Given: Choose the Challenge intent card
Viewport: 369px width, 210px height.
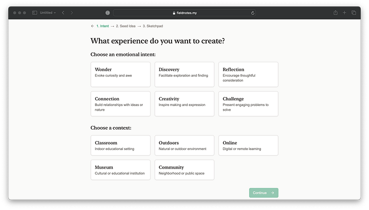Looking at the screenshot, I should tap(248, 104).
